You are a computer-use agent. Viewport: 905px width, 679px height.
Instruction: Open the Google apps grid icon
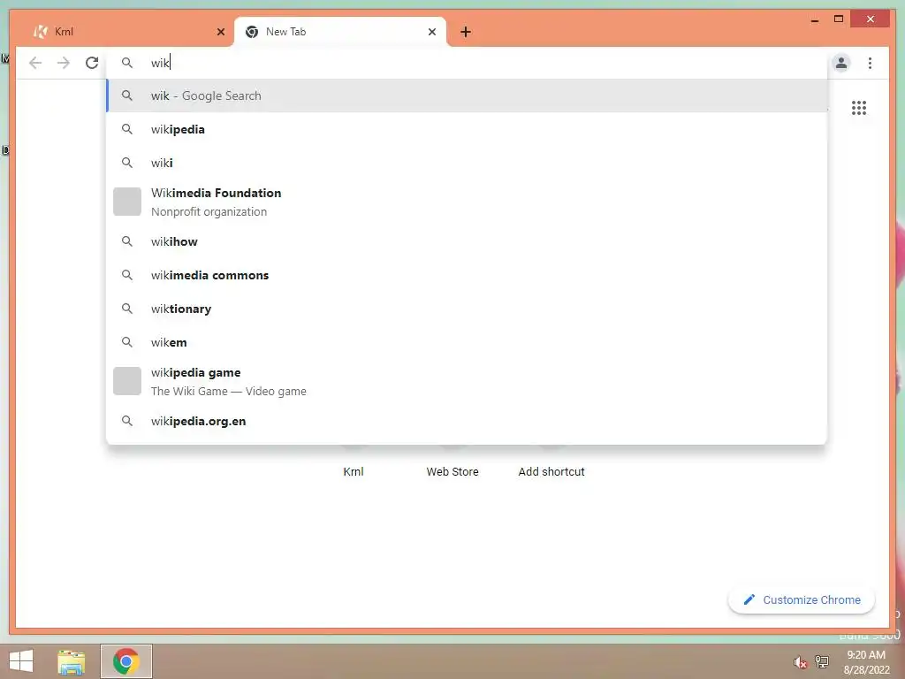point(859,108)
